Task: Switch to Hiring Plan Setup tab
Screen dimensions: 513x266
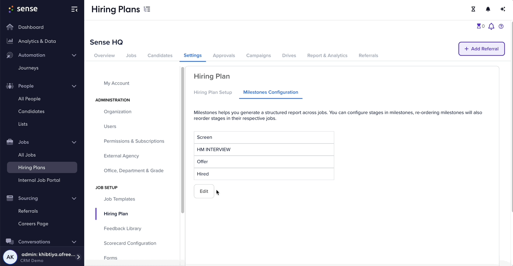Action: click(x=213, y=92)
